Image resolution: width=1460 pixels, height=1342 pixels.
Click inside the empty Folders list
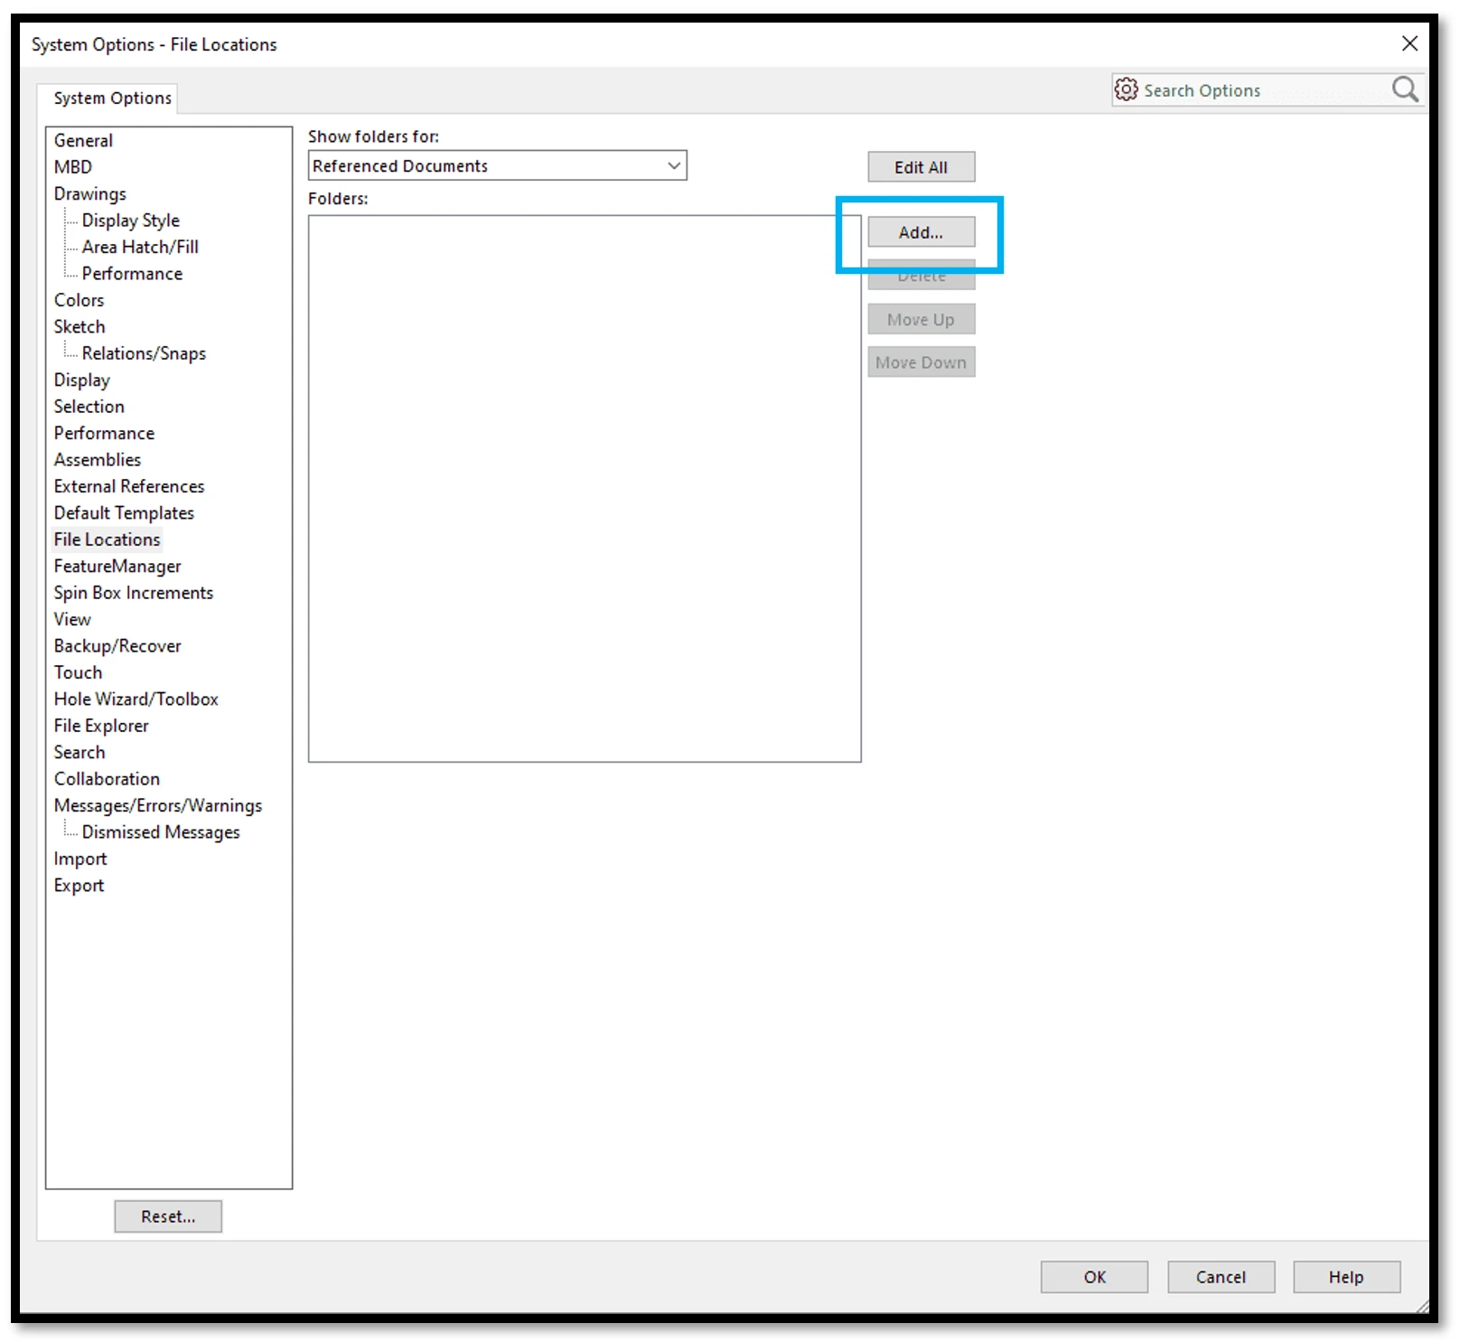tap(584, 488)
